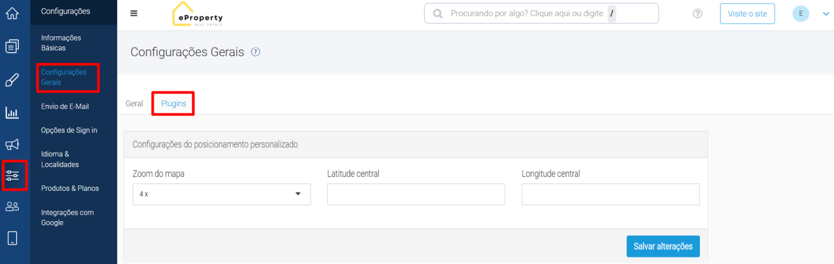The image size is (834, 264).
Task: Select Informações Básicas in settings menu
Action: 61,43
